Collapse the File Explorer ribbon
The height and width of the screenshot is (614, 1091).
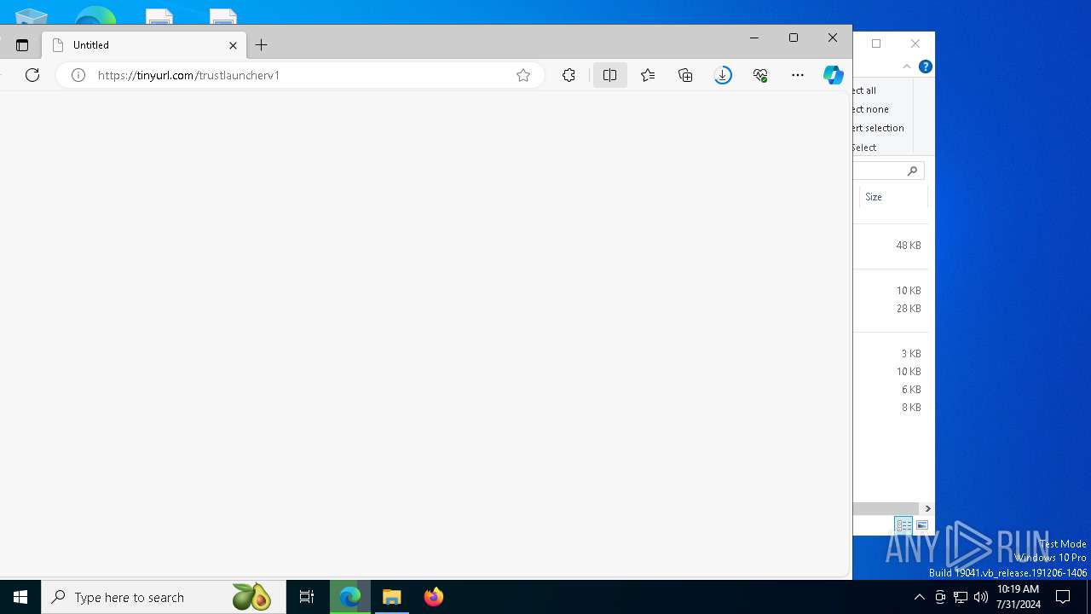(907, 67)
